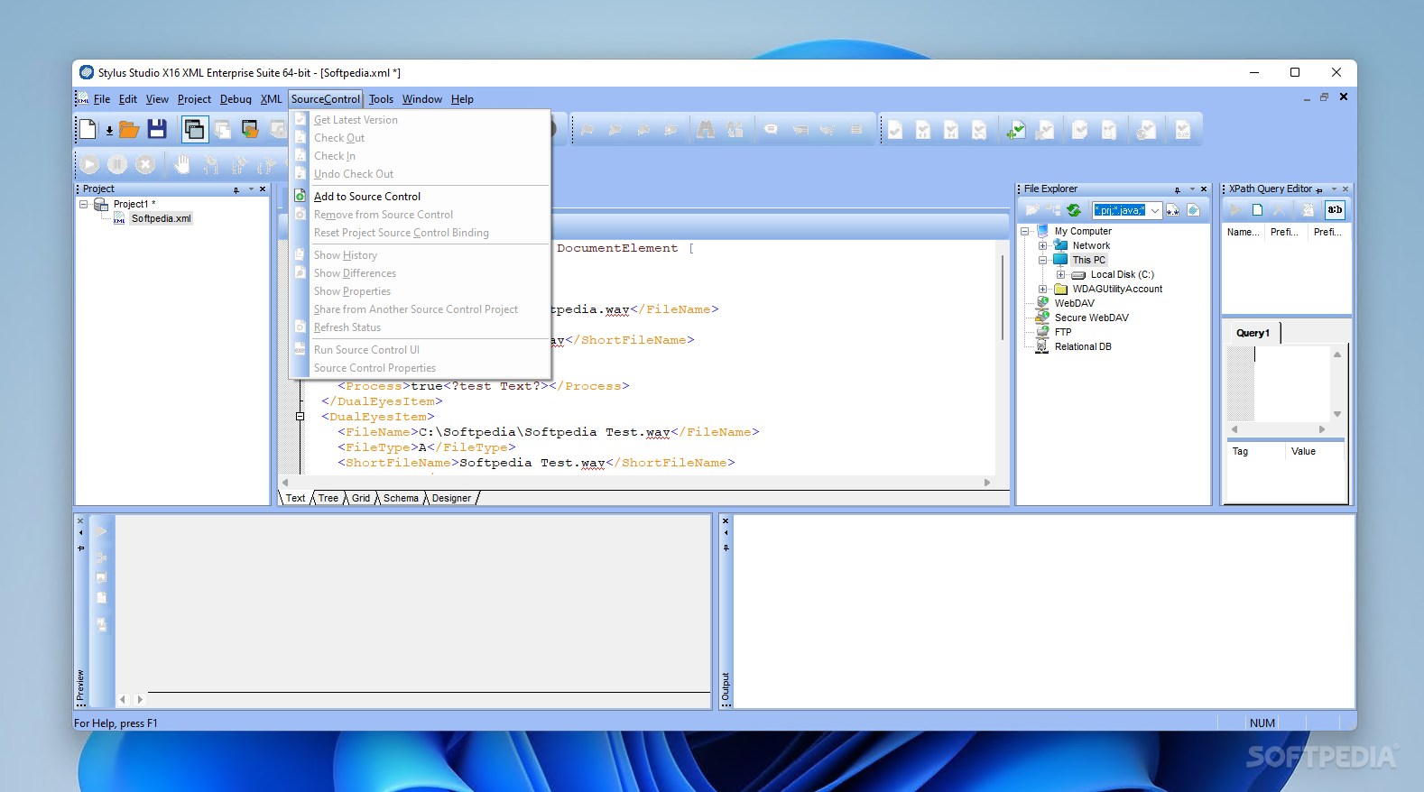Open the Edit menu
Image resolution: width=1424 pixels, height=792 pixels.
click(x=128, y=99)
